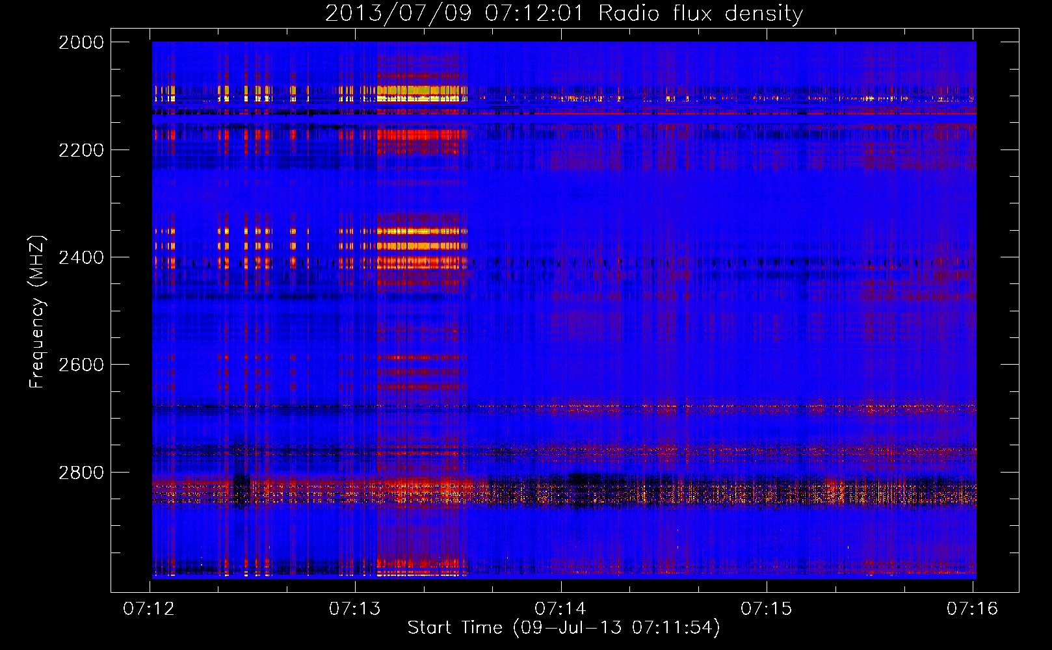
Task: Click the "07:16" time axis label
Action: [972, 608]
